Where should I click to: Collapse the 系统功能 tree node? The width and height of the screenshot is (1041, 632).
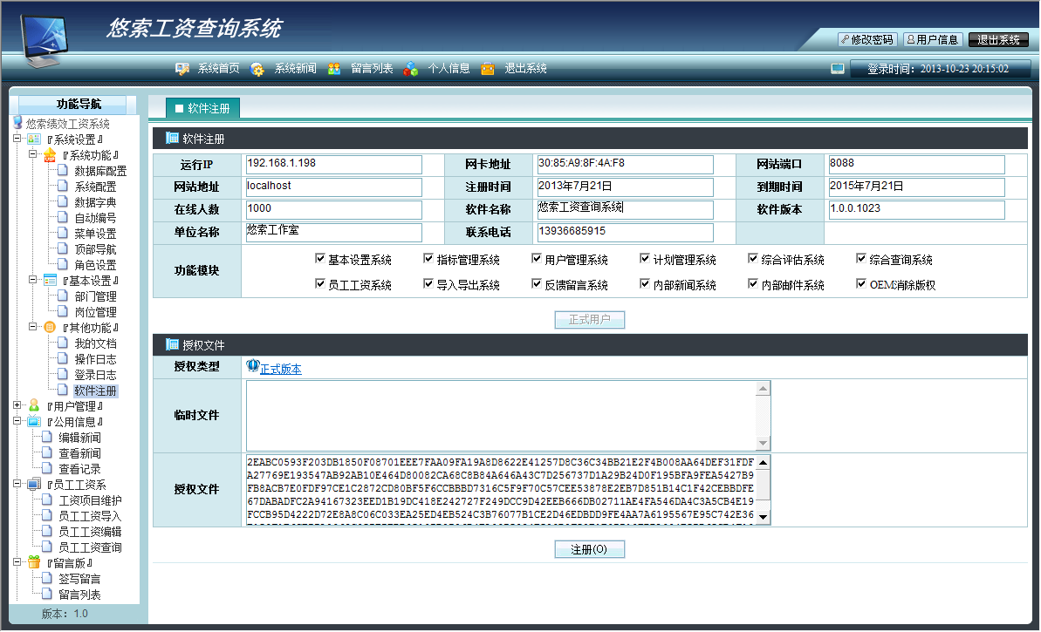[x=32, y=153]
